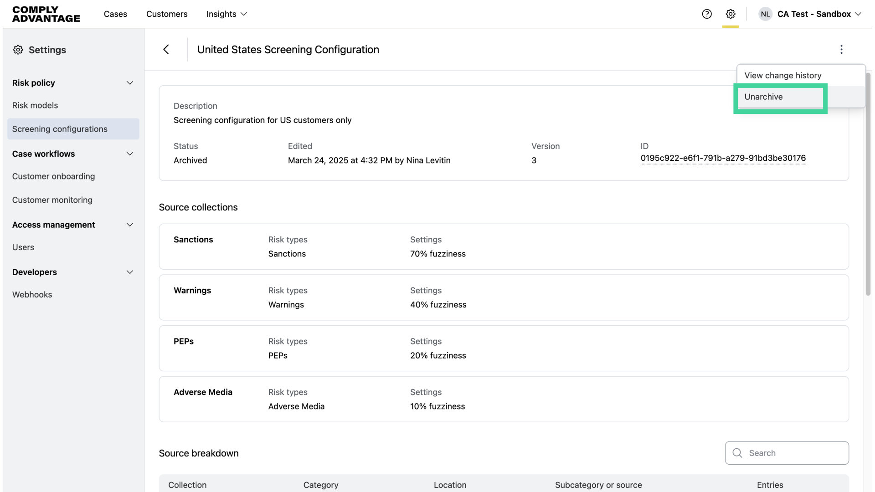Choose View change history option
Screen dimensions: 875x492
tap(782, 76)
